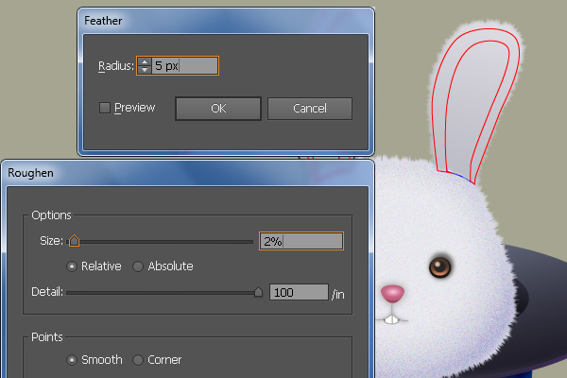Confirm Feather with the OK button

218,109
